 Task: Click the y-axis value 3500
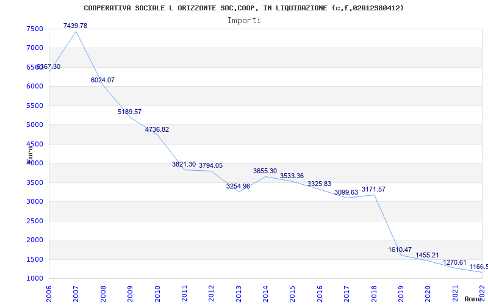[x=35, y=182]
